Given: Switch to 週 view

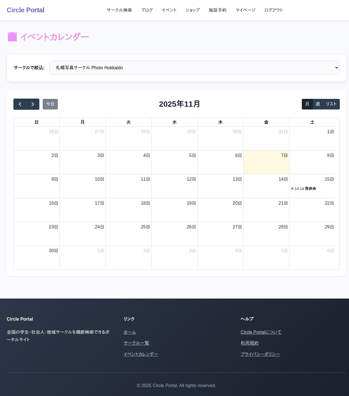Looking at the screenshot, I should 318,104.
